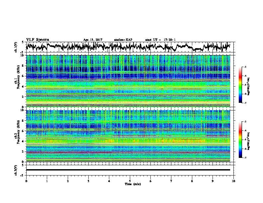Image resolution: width=263 pixels, height=203 pixels.
Task: Click time axis tick label "7"
Action: [x=171, y=181]
